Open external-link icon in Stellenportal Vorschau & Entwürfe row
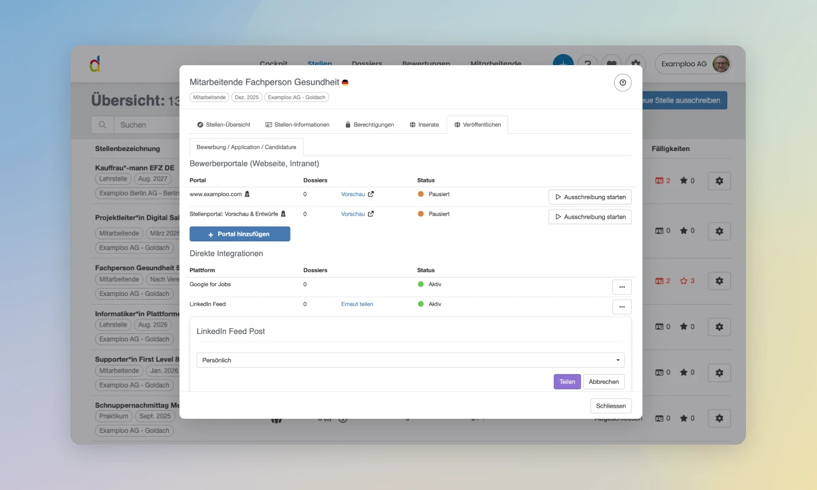Image resolution: width=817 pixels, height=490 pixels. tap(370, 214)
